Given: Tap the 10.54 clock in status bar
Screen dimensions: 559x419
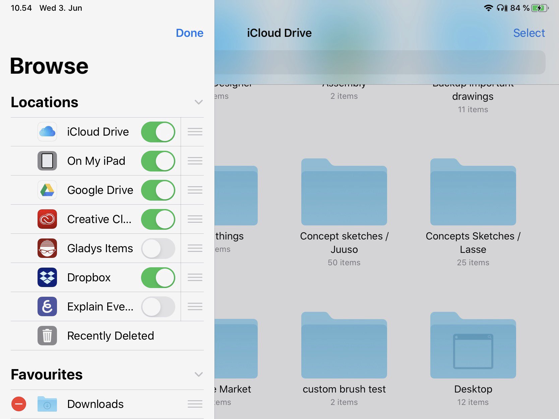Looking at the screenshot, I should click(21, 8).
